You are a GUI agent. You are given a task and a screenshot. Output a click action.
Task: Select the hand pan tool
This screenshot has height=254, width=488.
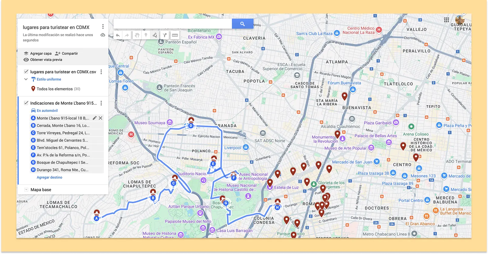pyautogui.click(x=137, y=35)
